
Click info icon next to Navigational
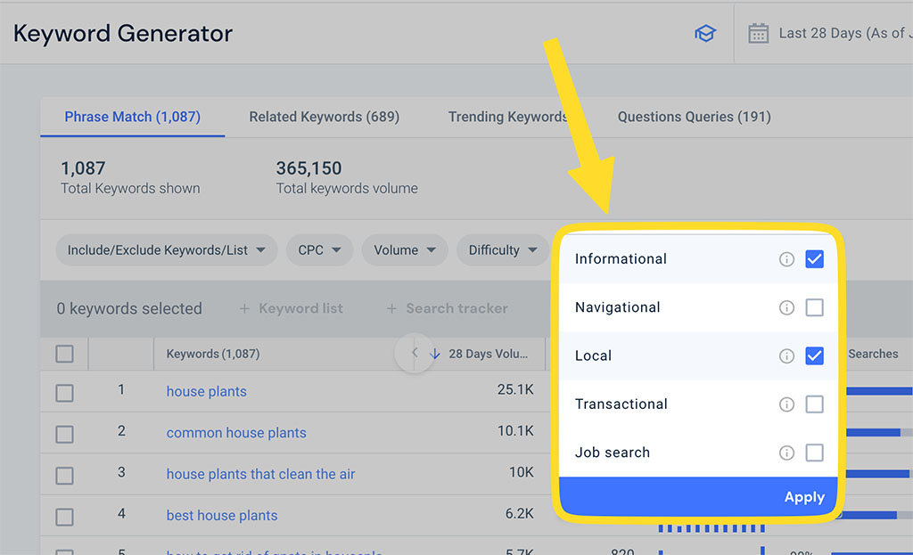click(786, 307)
